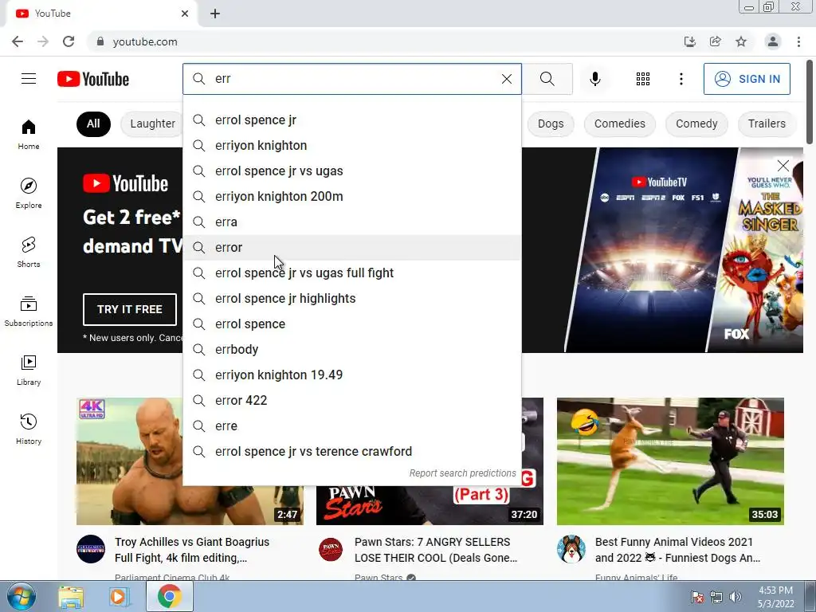Choose suggestion 'errol spence jr highlights'
This screenshot has width=816, height=612.
pos(351,298)
